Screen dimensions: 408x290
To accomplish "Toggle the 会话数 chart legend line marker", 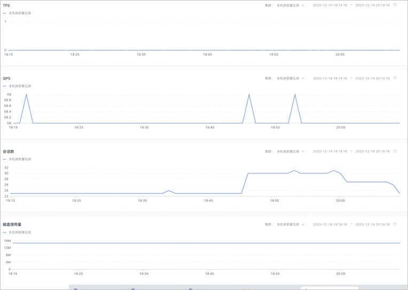I will [x=5, y=159].
